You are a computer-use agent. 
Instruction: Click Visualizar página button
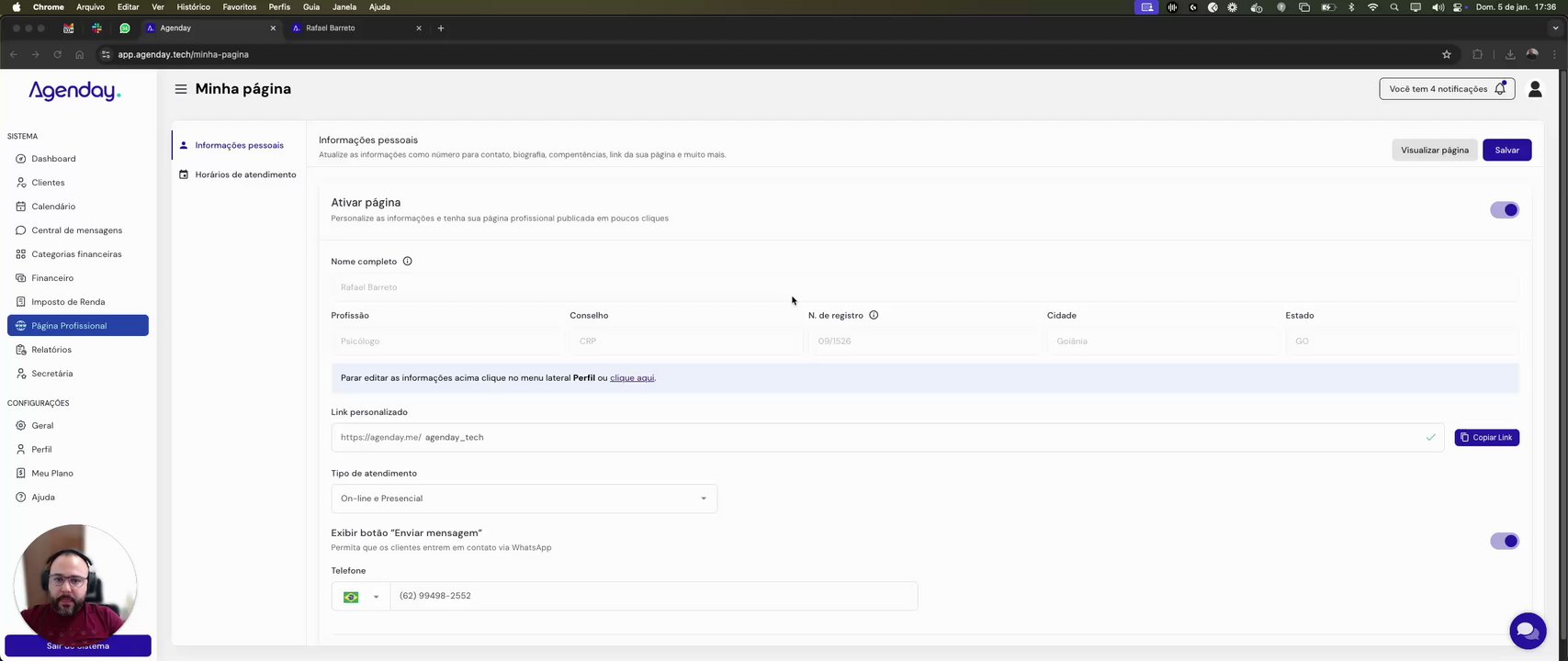pyautogui.click(x=1434, y=150)
